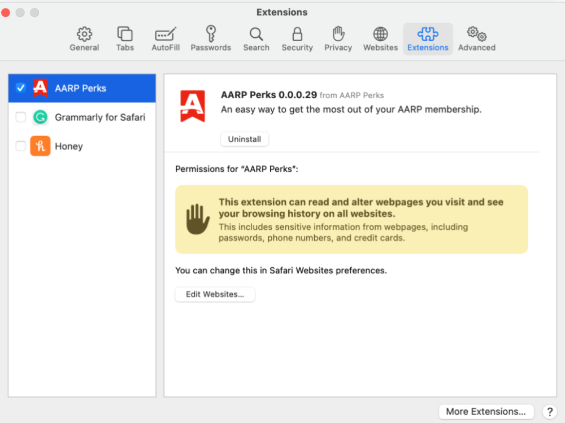
Task: Click the help question mark
Action: [549, 412]
